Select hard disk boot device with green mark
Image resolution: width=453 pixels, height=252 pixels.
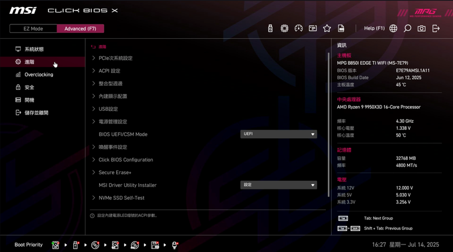click(56, 245)
